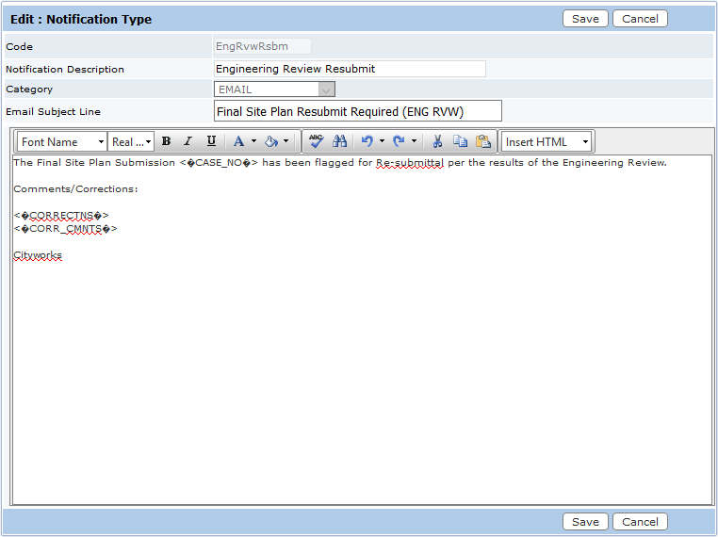Click the Email Subject Line field
718x537 pixels.
pyautogui.click(x=357, y=111)
